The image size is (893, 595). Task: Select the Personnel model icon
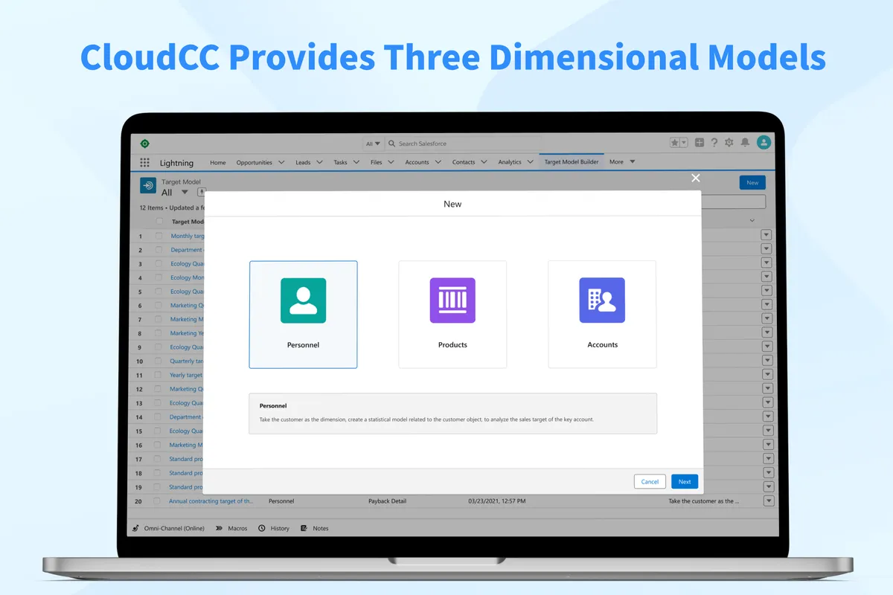coord(303,300)
